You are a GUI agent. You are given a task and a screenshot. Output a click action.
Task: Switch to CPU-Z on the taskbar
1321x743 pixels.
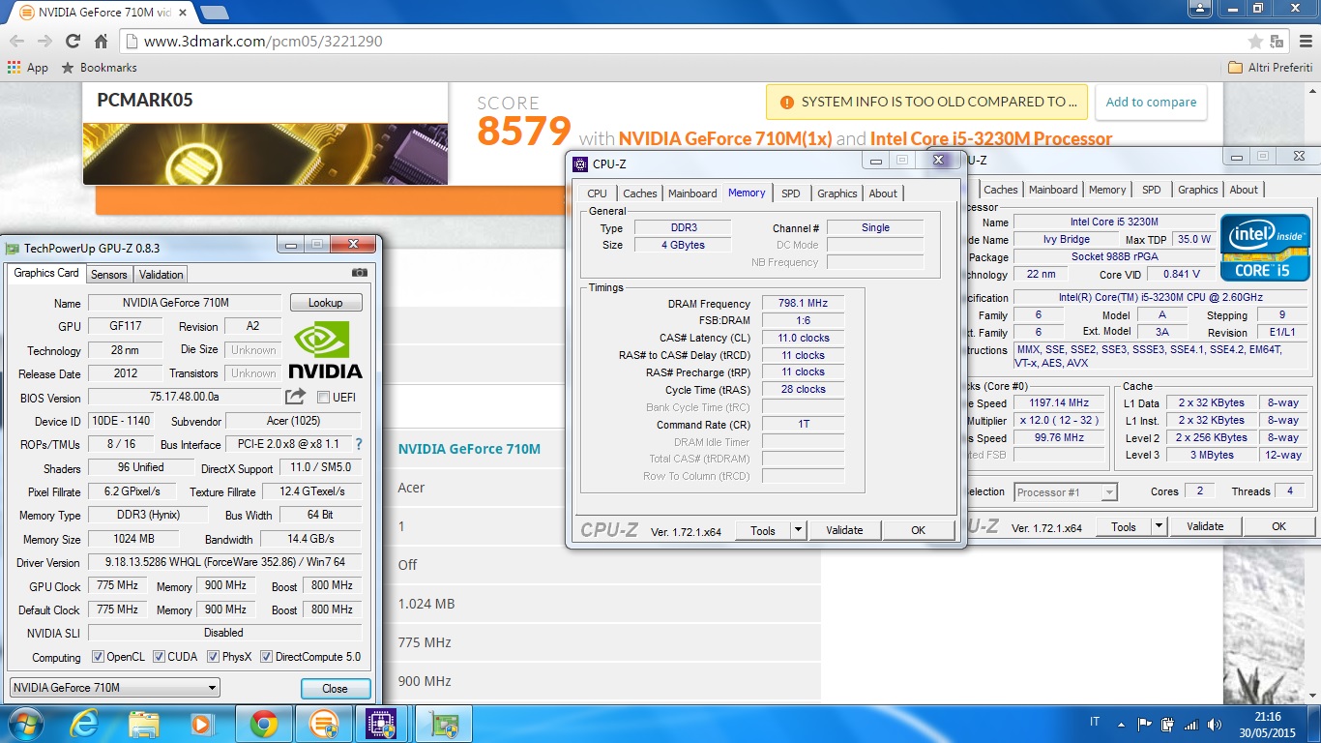click(382, 724)
